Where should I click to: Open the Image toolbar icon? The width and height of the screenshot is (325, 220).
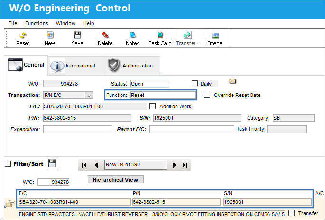tap(215, 36)
